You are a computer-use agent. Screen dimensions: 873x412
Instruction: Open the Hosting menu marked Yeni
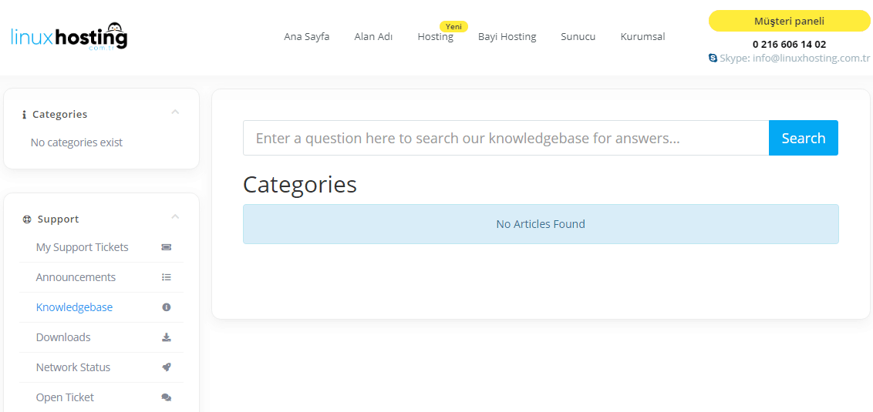click(436, 37)
